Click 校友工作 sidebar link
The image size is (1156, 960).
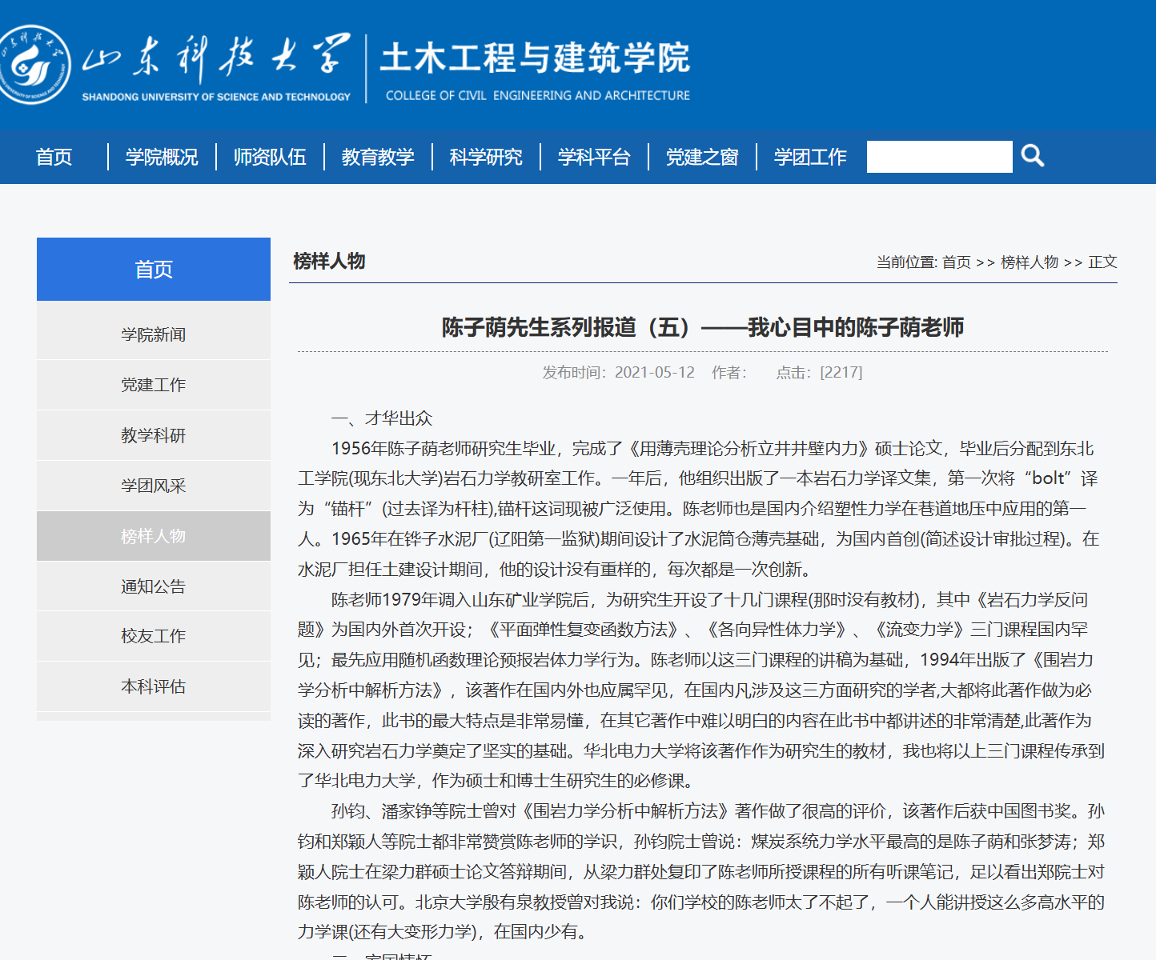click(x=154, y=636)
